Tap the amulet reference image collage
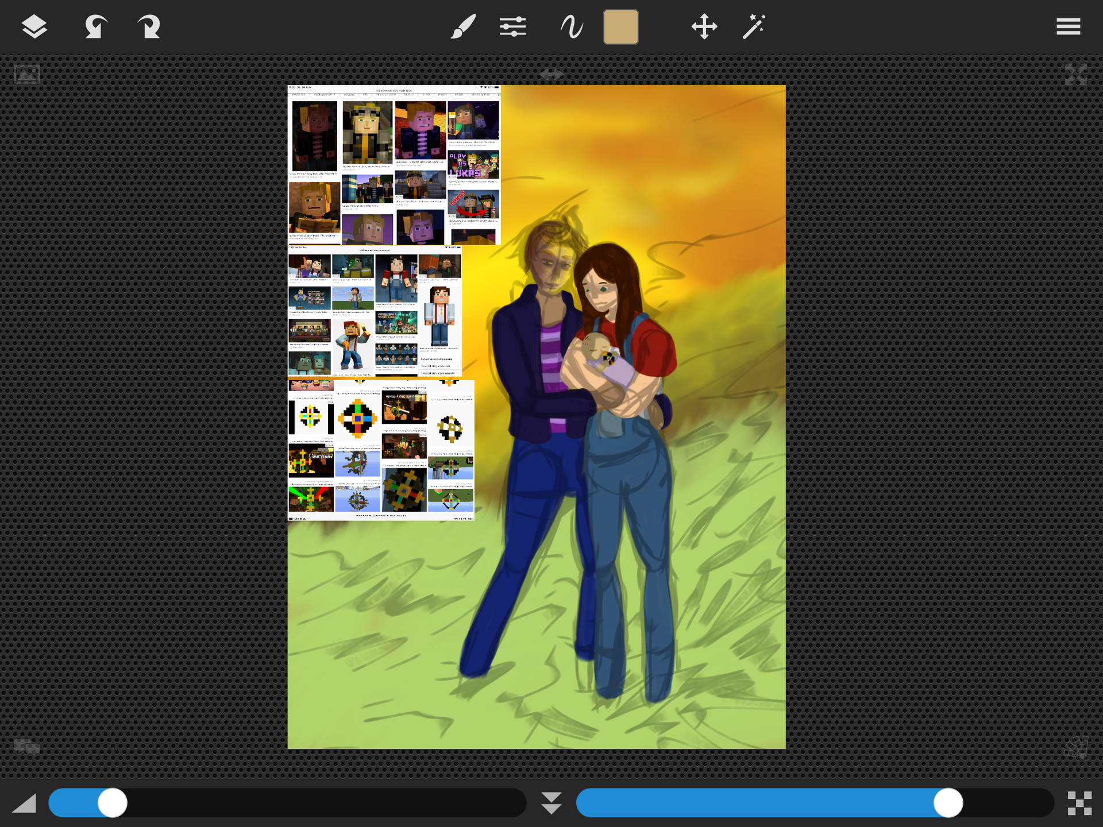 pyautogui.click(x=381, y=450)
